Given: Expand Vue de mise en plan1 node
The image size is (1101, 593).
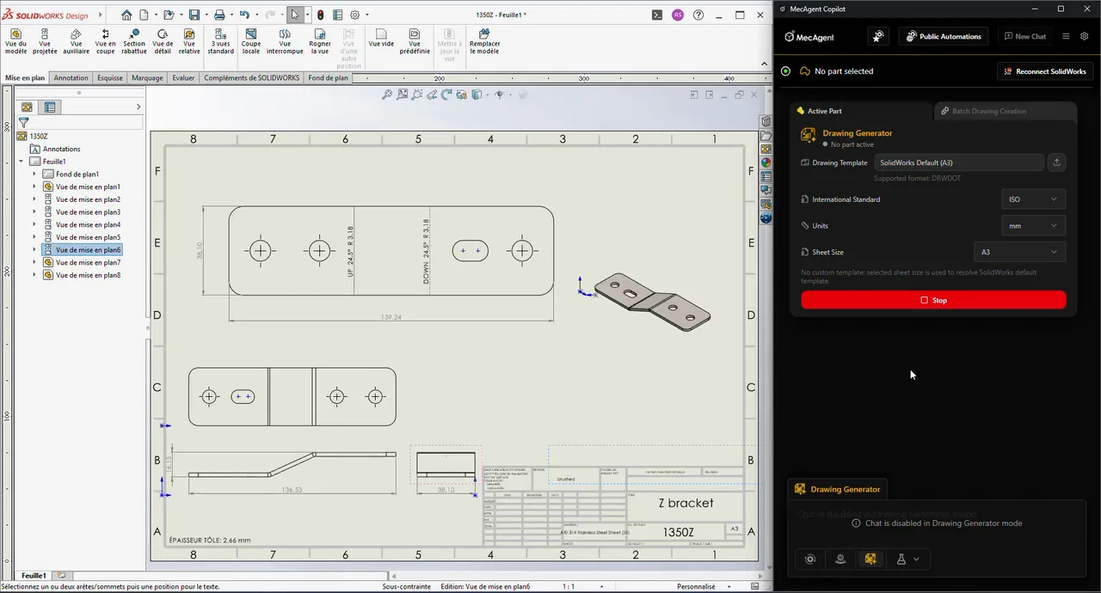Looking at the screenshot, I should (x=34, y=186).
